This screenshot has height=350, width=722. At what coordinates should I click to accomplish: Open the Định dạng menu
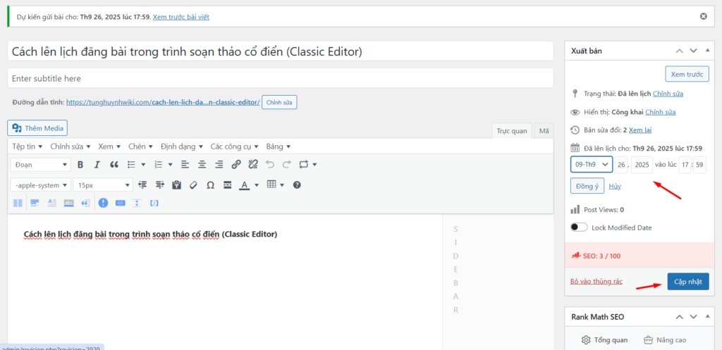pyautogui.click(x=181, y=146)
